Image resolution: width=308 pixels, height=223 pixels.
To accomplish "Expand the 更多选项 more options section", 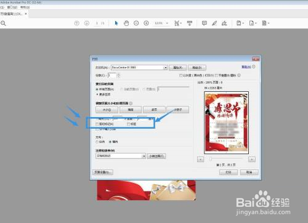I will tap(103, 94).
